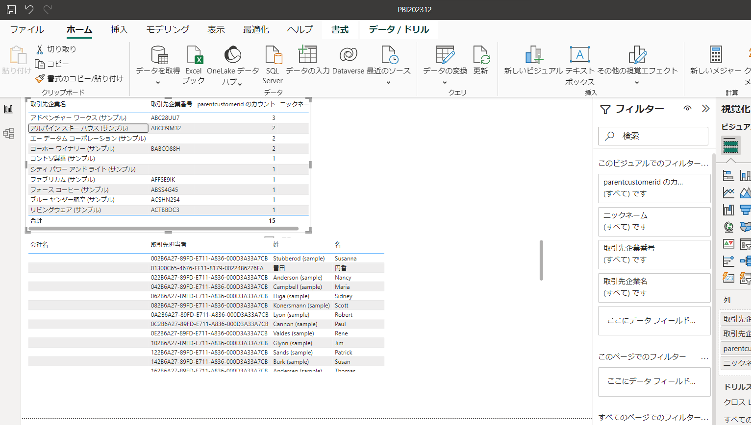Switch to model view in left sidebar

(x=8, y=133)
